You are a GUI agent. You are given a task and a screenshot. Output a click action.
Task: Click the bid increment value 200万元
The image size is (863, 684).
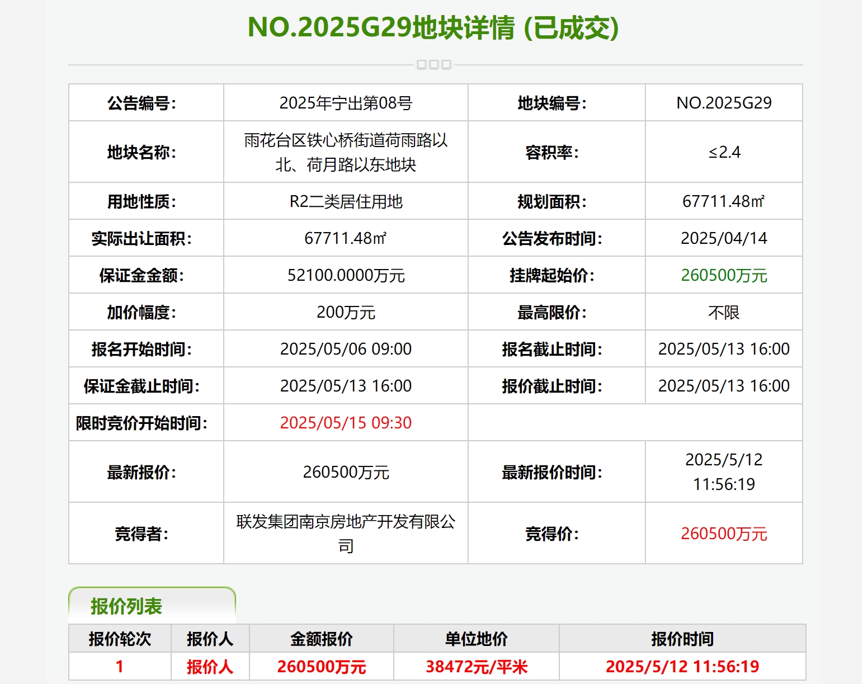point(346,312)
